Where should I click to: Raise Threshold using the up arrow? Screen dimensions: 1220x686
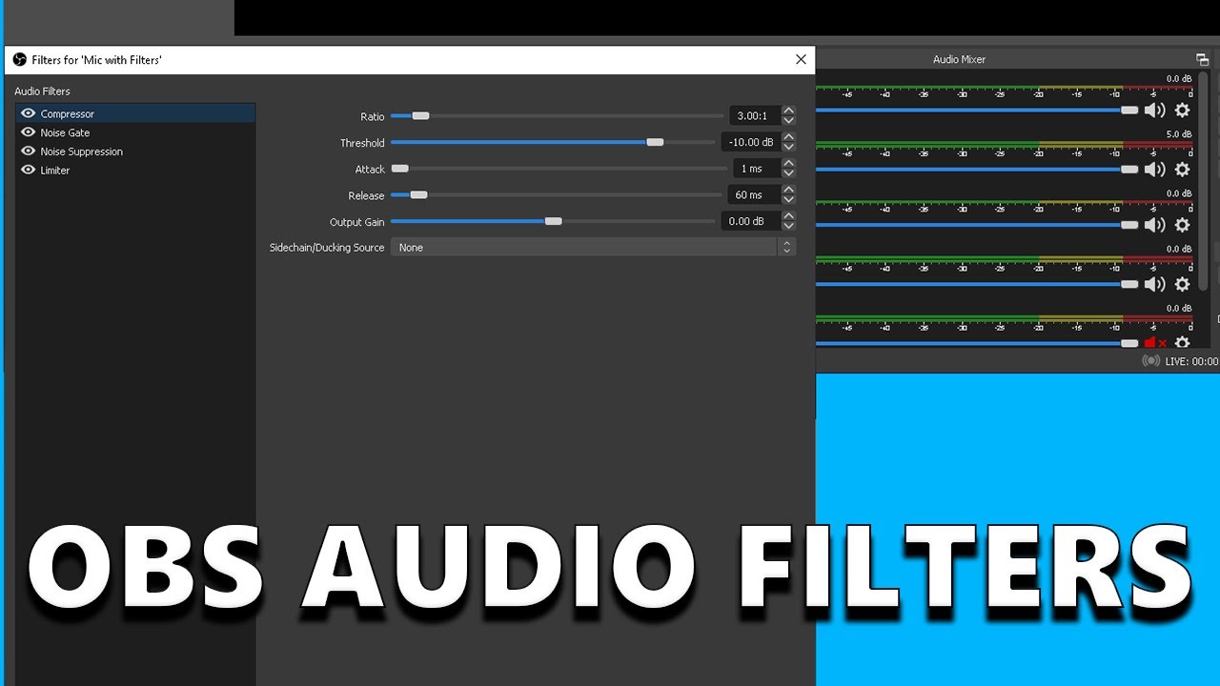coord(788,138)
